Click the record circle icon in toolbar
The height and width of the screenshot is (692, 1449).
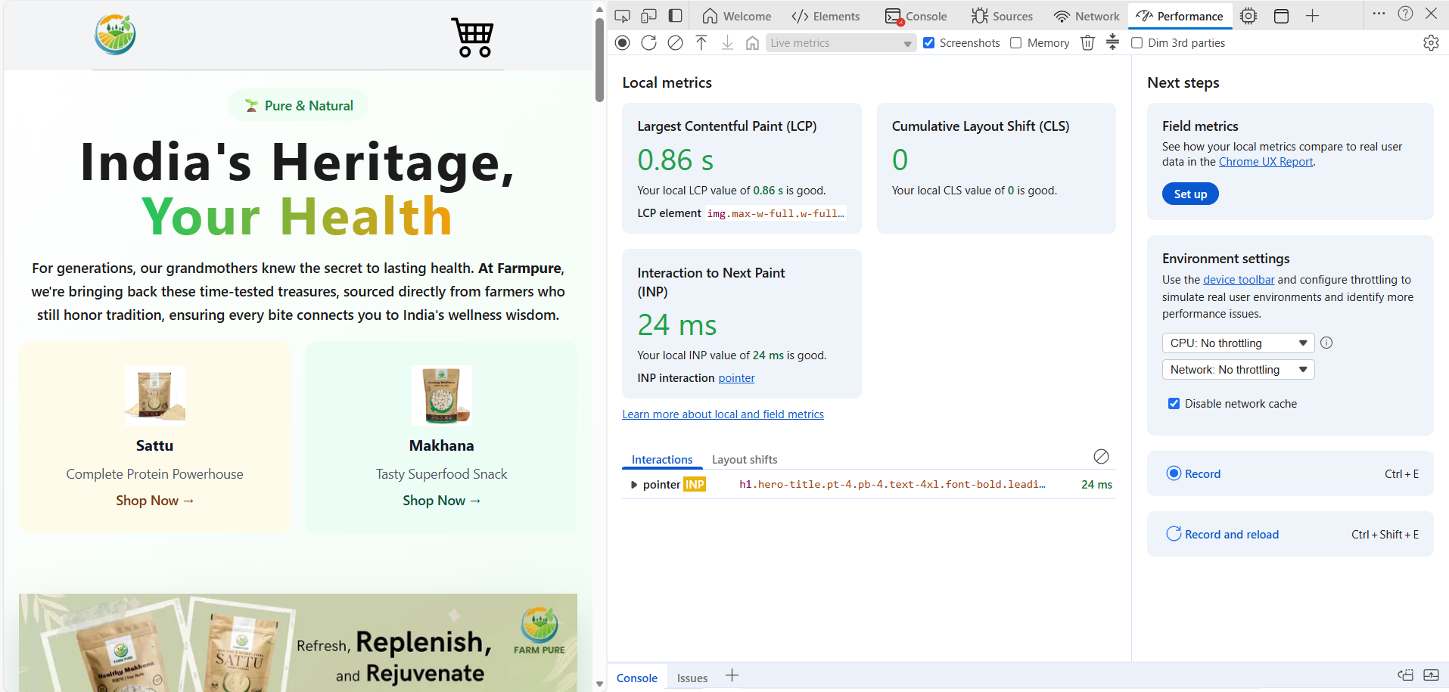623,43
